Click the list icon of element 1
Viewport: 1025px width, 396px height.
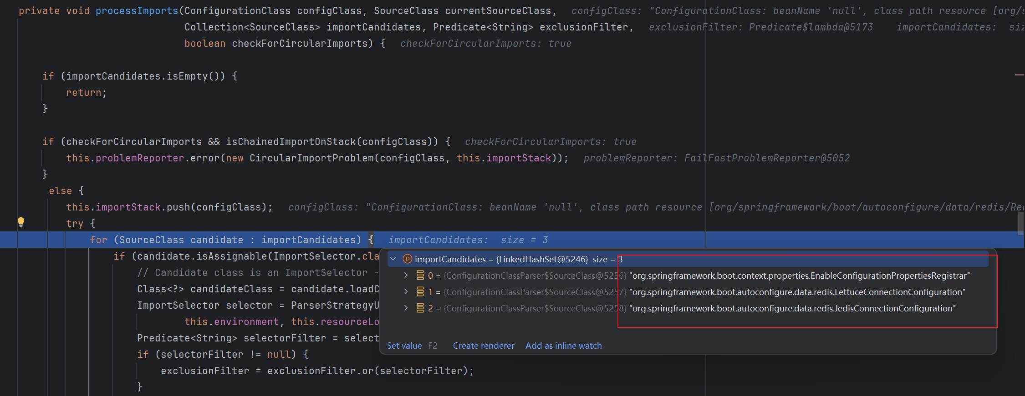(420, 292)
